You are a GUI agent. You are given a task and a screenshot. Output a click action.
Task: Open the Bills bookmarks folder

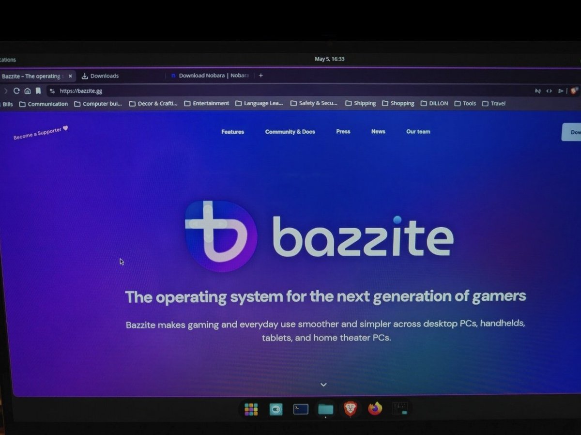coord(7,104)
